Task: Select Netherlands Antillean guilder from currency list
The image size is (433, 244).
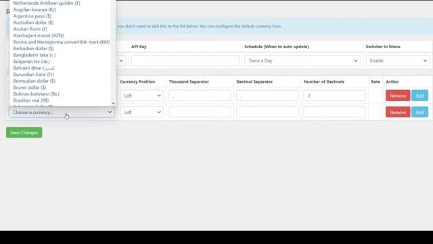Action: point(47,3)
